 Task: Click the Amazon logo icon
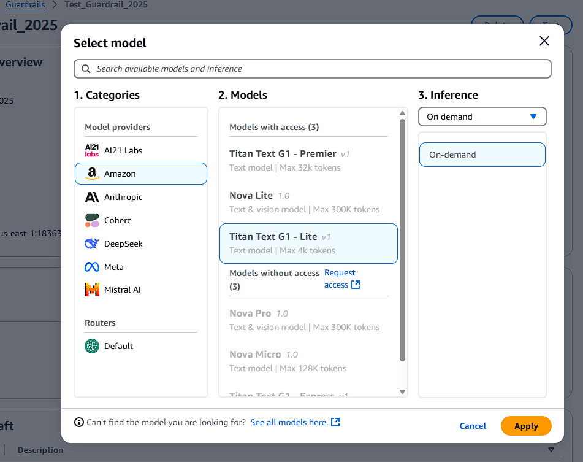click(x=92, y=174)
